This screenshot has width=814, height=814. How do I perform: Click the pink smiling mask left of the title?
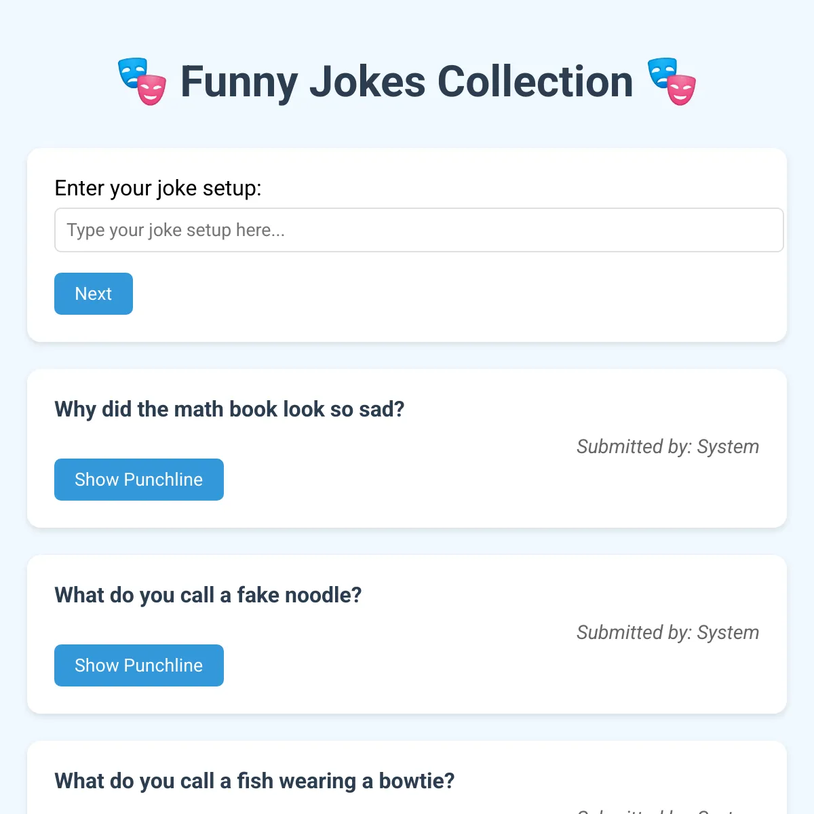click(152, 90)
